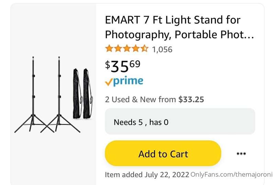Click the truncated Portable Phot… title line
The height and width of the screenshot is (185, 275).
(x=179, y=34)
